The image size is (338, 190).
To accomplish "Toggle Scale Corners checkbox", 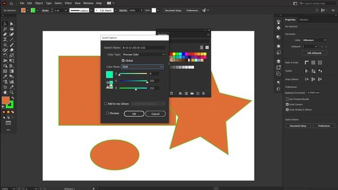I will tap(287, 104).
